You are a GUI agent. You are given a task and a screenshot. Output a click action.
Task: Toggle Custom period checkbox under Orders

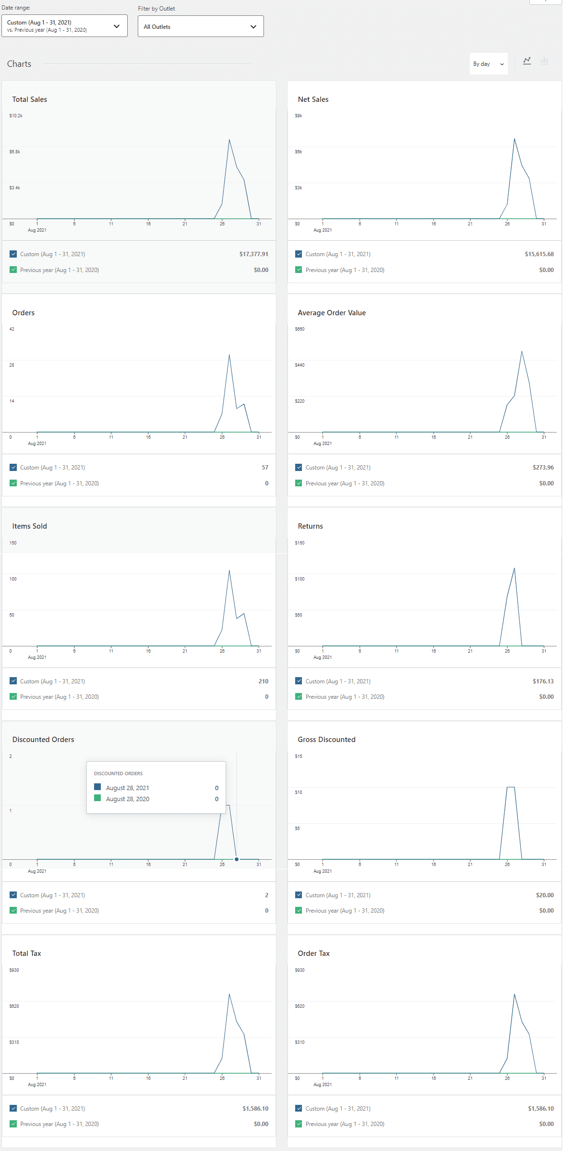(13, 468)
